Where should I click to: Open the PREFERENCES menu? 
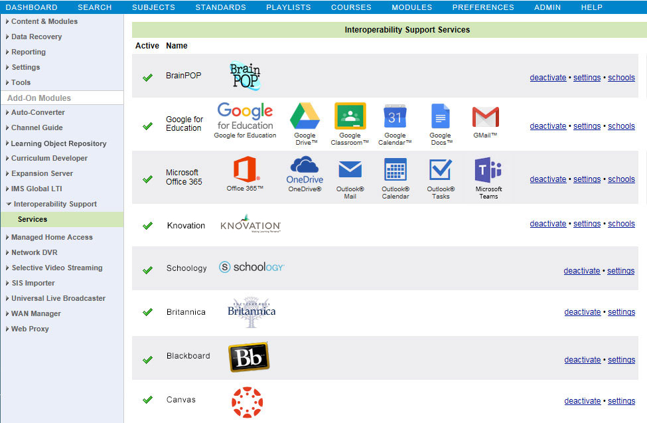pos(483,7)
